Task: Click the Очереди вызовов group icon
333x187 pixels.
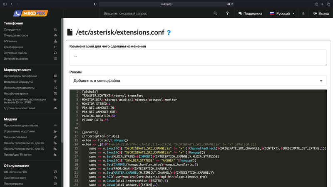Action: 55,35
